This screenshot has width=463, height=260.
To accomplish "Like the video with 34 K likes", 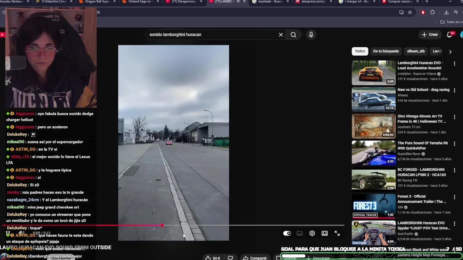I will [213, 258].
